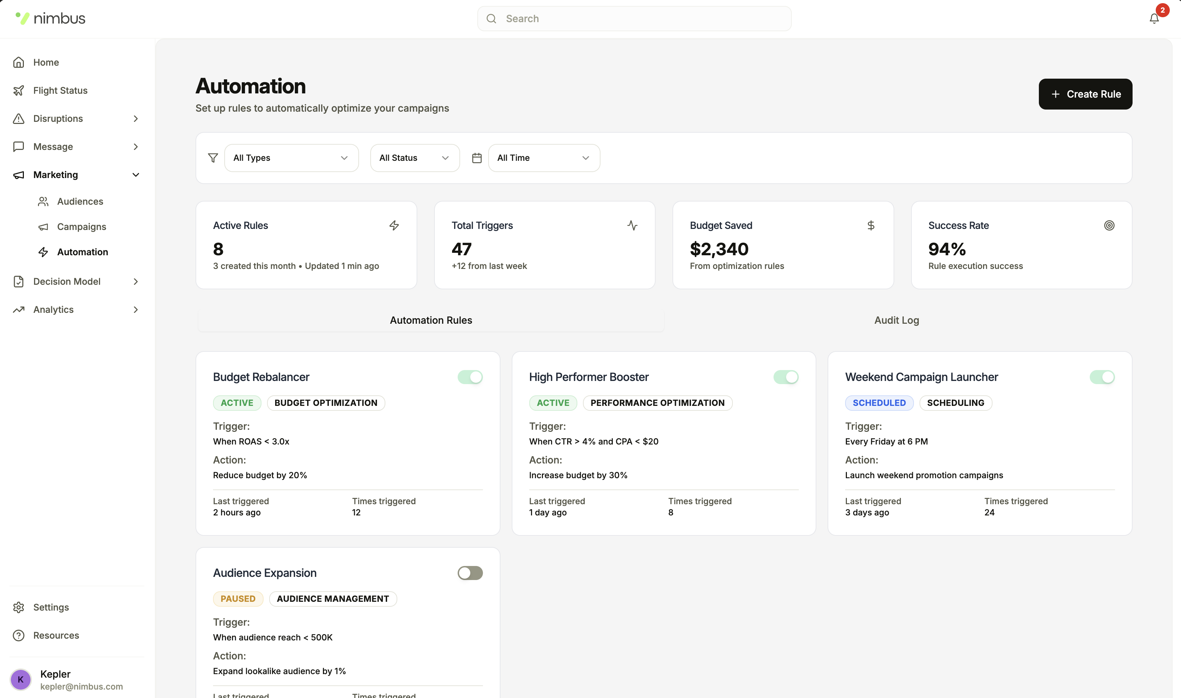
Task: Click the calendar icon beside All Time
Action: (477, 158)
